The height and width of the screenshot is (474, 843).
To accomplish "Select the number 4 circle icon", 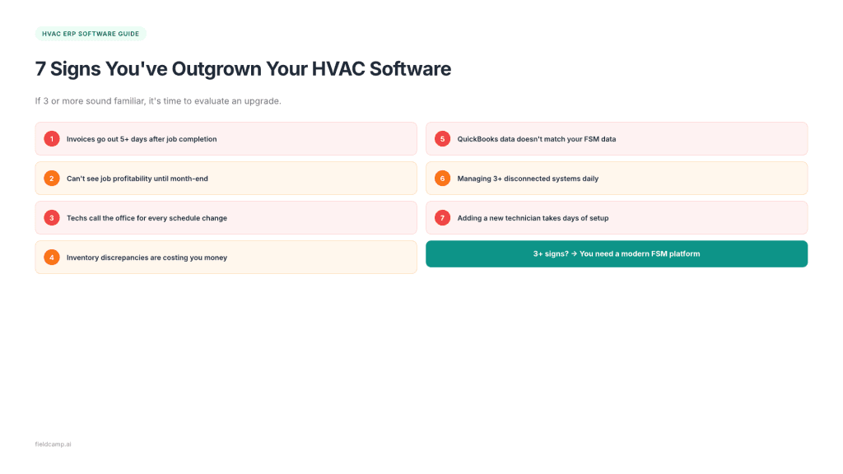I will pyautogui.click(x=51, y=257).
